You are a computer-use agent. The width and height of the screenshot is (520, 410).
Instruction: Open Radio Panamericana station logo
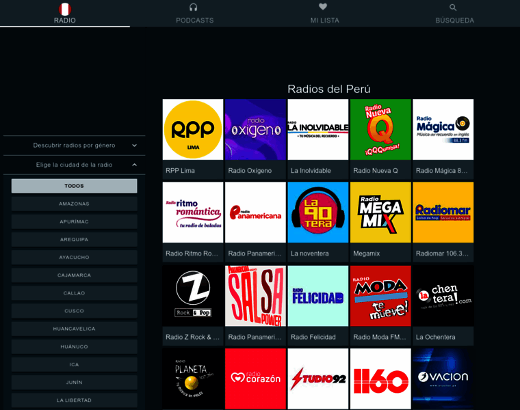[255, 213]
